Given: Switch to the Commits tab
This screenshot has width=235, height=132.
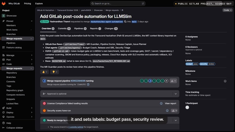Looking at the screenshot, I should point(64,29).
